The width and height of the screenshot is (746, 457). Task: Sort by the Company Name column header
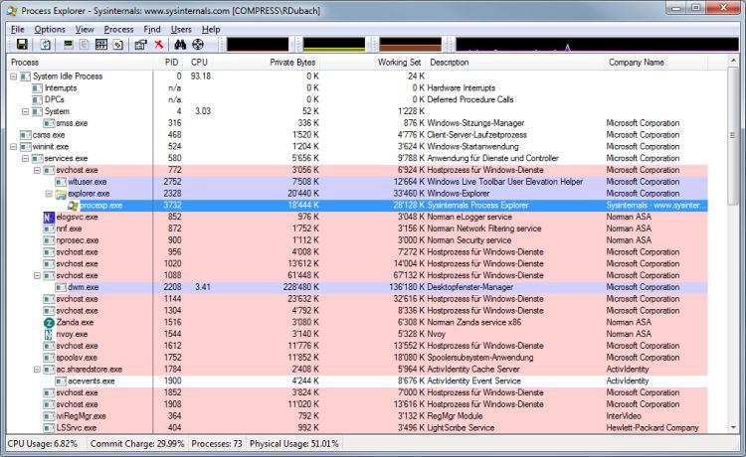coord(656,63)
